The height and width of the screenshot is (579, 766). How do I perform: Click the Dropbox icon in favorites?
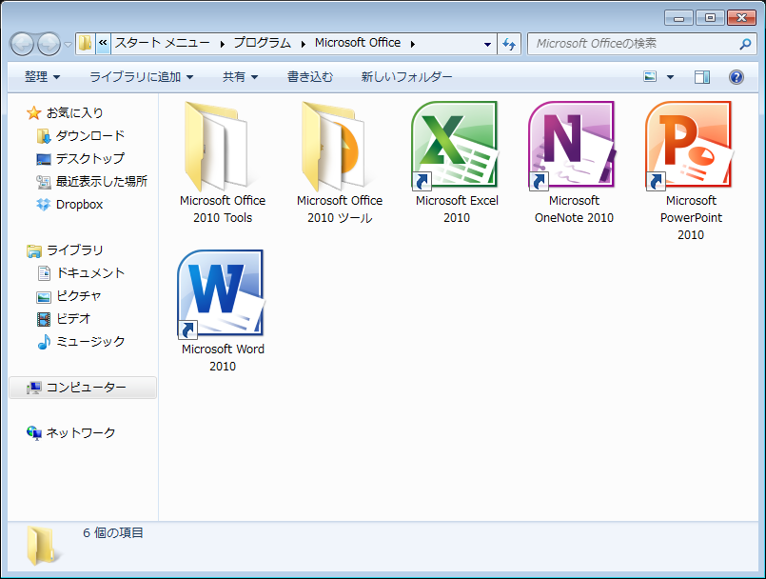coord(44,205)
